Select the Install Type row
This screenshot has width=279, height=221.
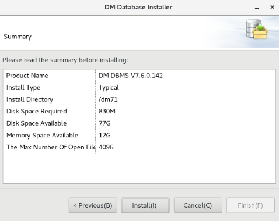click(x=139, y=88)
